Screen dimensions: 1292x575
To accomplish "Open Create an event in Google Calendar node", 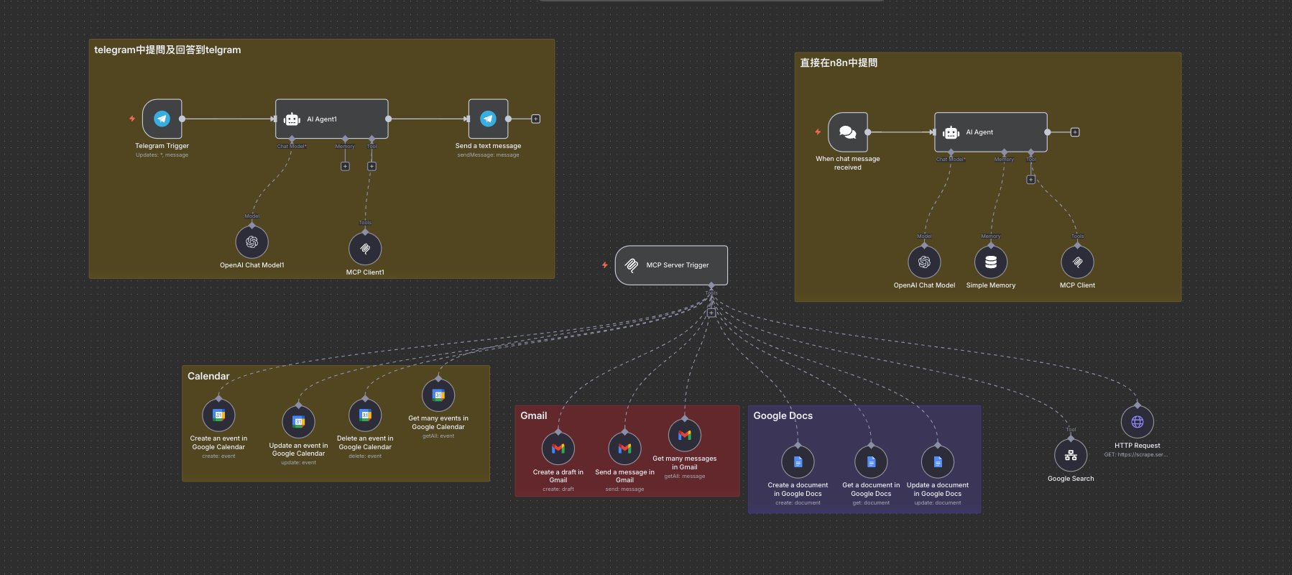I will (218, 415).
